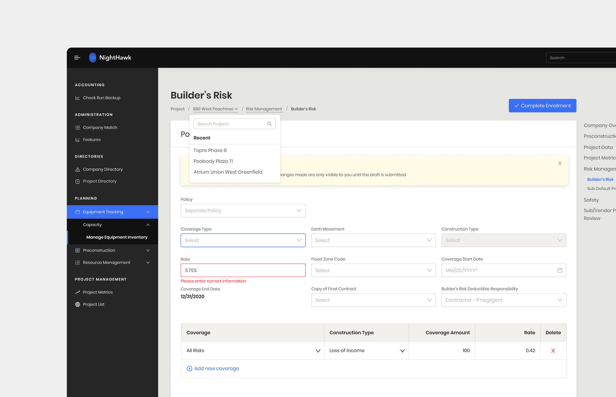Click the Project List globe icon

point(78,304)
